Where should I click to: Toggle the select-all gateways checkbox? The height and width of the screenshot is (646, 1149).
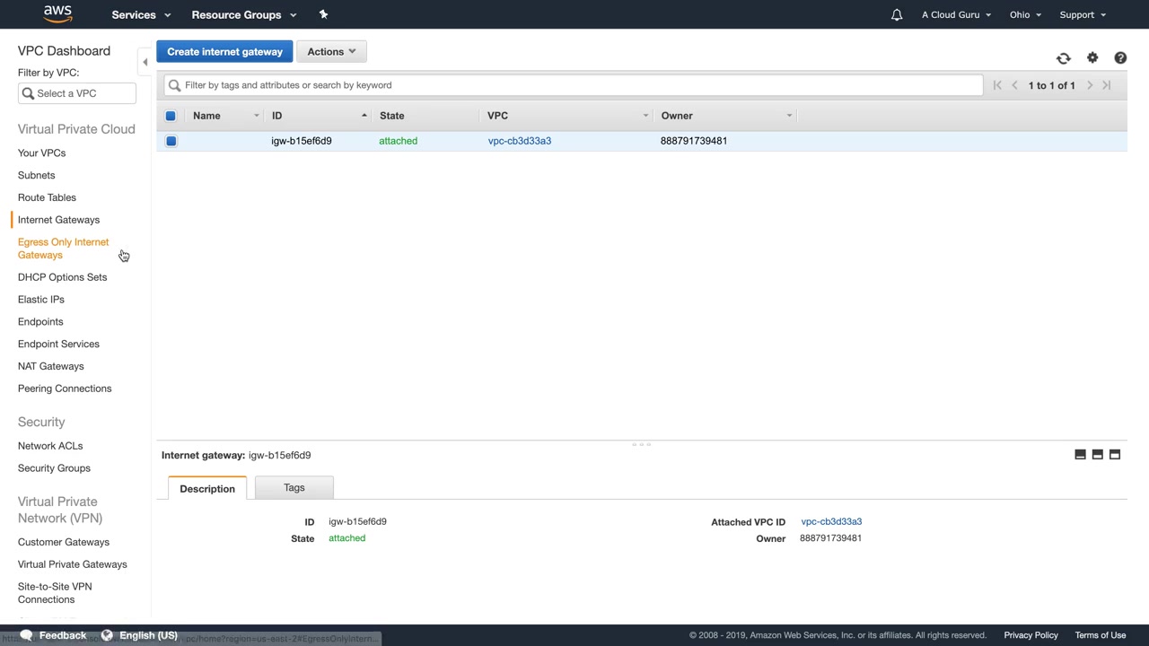[171, 116]
